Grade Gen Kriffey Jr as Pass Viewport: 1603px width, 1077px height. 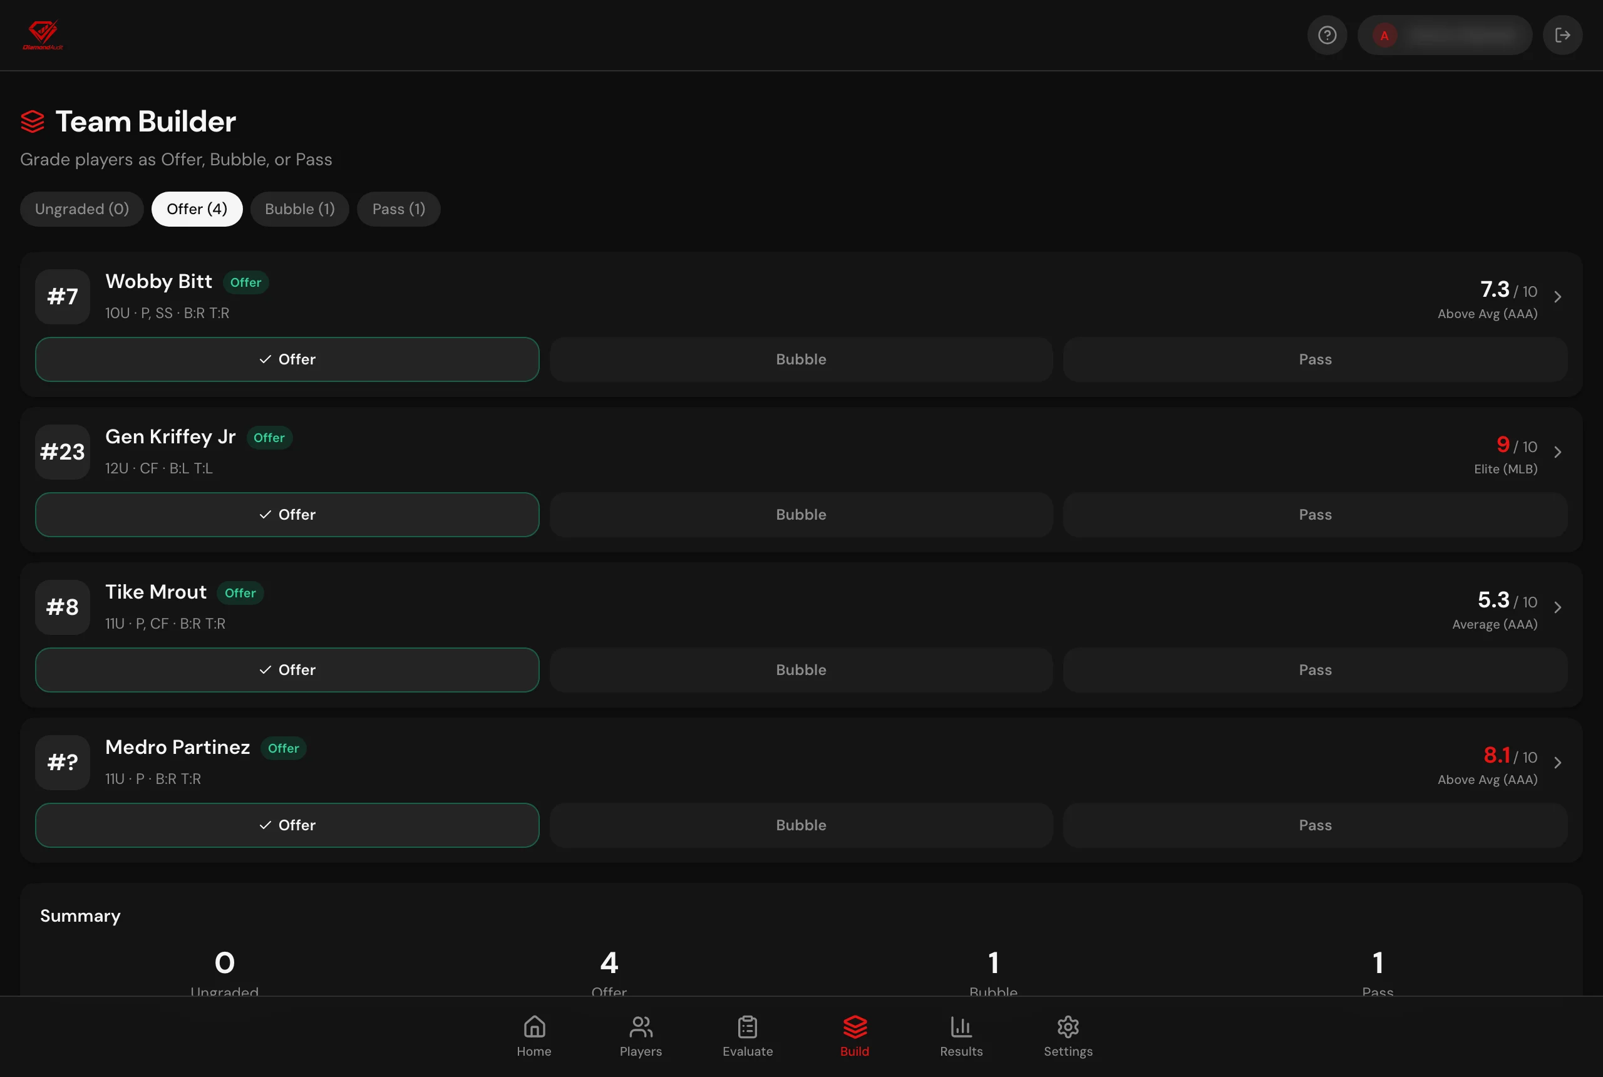pos(1314,515)
